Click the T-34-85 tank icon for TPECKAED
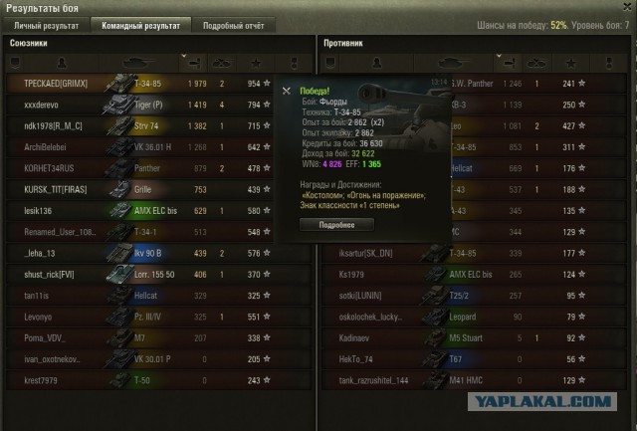This screenshot has height=431, width=637. (119, 84)
